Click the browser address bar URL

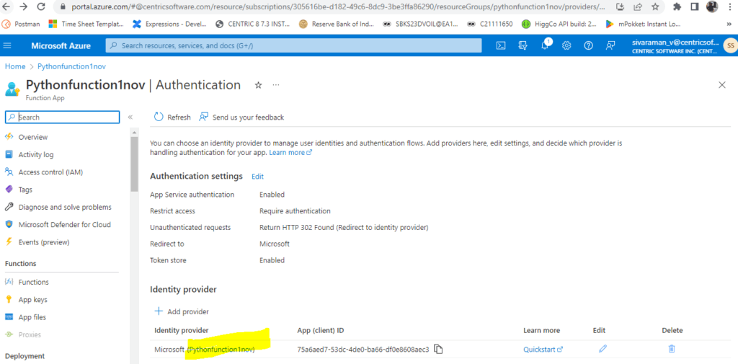[x=339, y=7]
